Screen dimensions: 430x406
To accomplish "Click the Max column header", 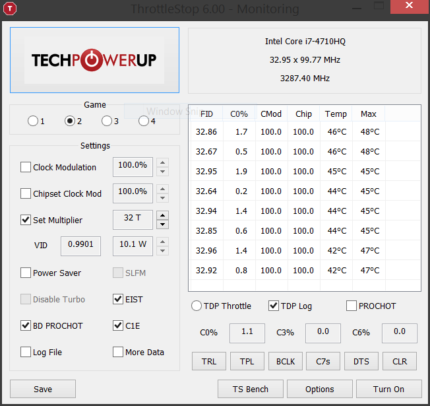I will (369, 114).
